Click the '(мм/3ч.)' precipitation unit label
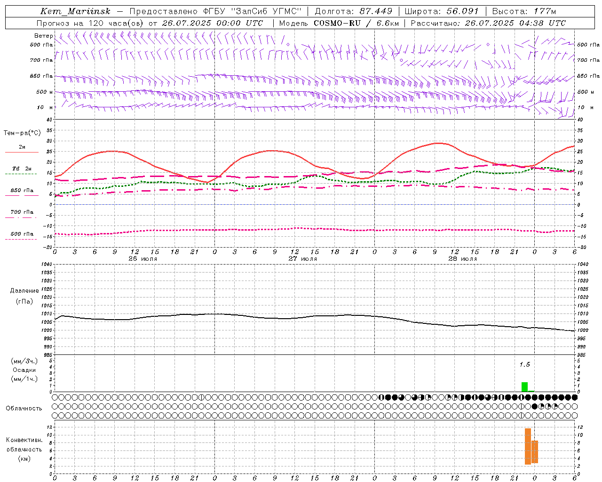 (x=24, y=361)
